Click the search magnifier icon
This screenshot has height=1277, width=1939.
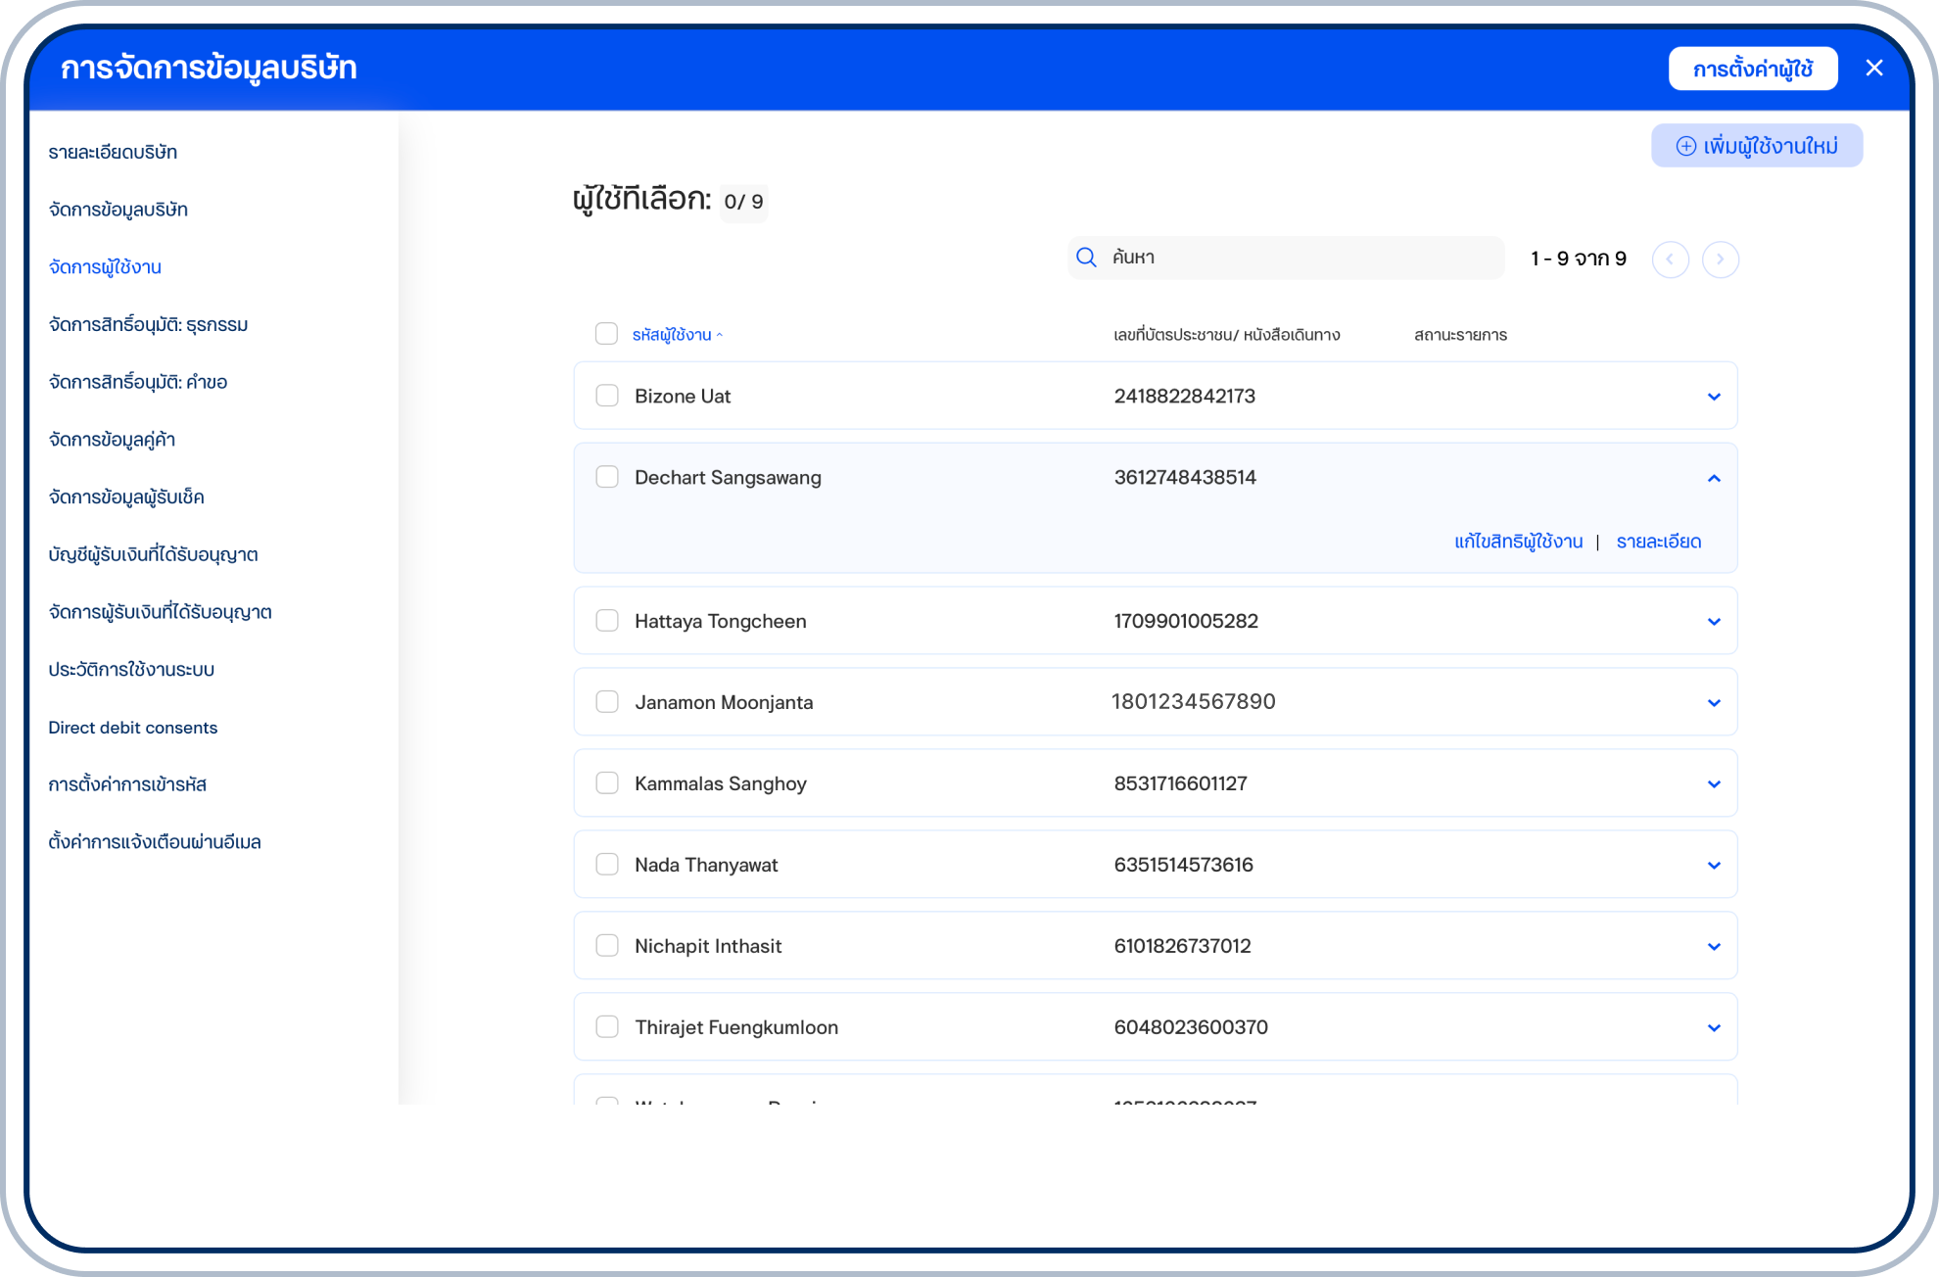coord(1086,258)
